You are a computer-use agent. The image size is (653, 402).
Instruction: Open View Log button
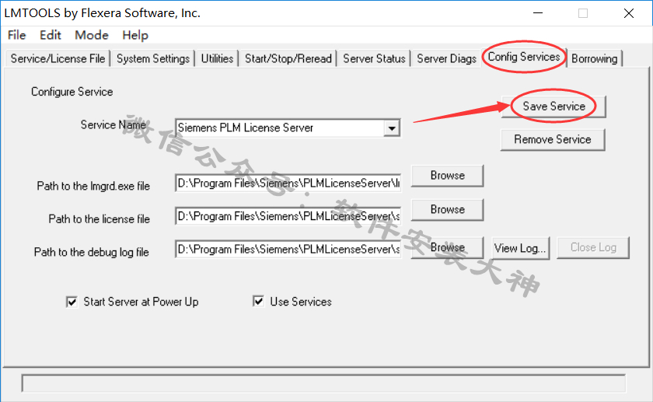point(521,248)
